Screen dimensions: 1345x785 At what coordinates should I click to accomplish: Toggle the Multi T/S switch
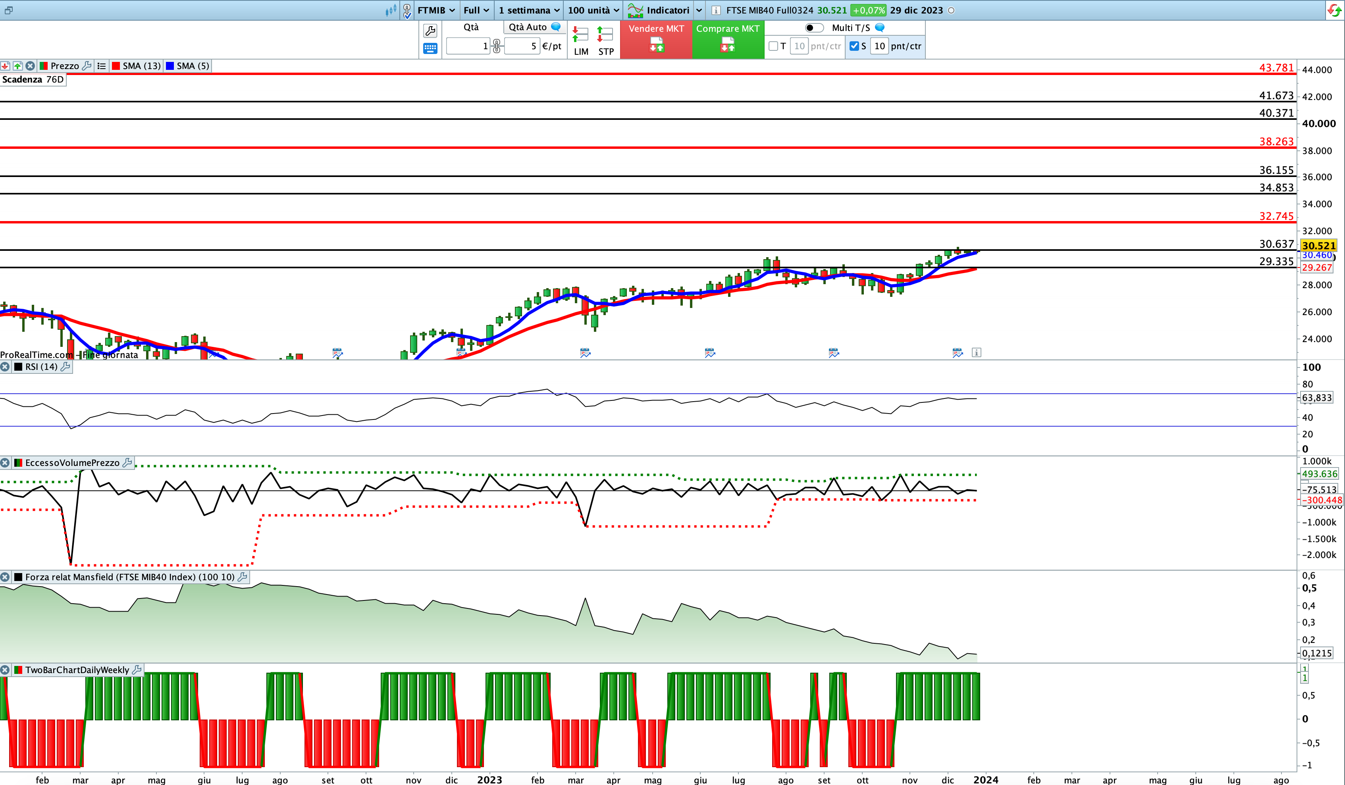814,28
